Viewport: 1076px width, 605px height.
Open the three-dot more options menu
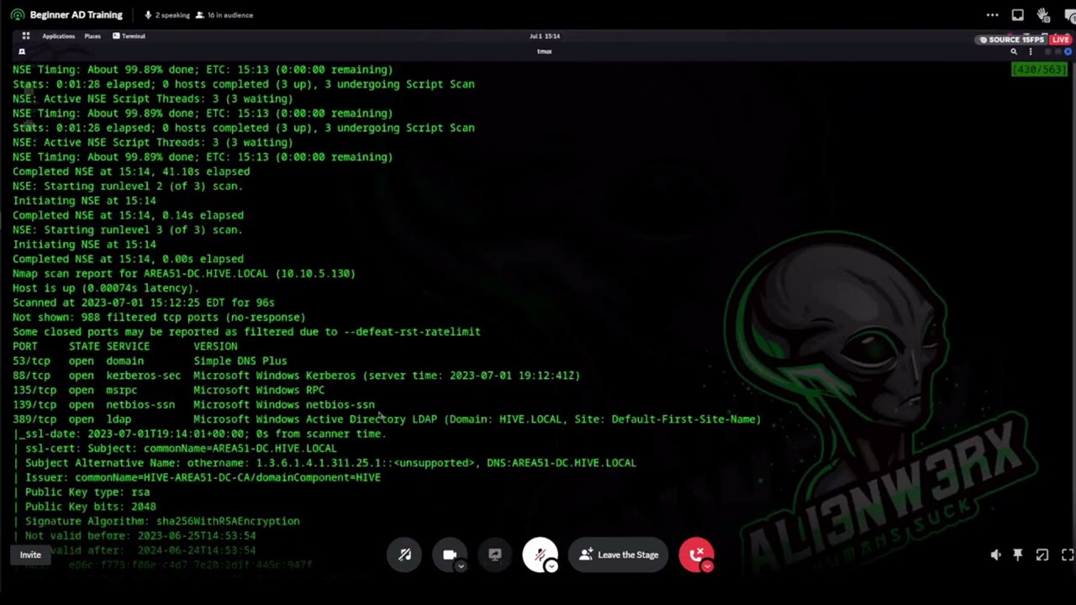tap(992, 15)
